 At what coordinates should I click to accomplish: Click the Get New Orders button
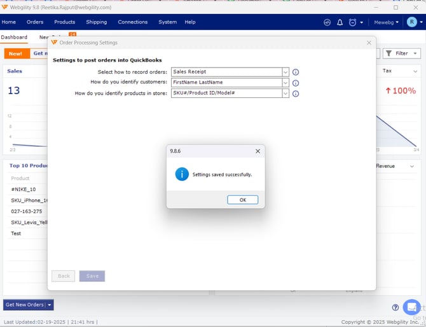coord(24,305)
